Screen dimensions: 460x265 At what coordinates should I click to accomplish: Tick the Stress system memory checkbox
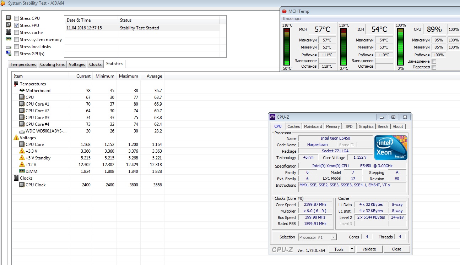pyautogui.click(x=16, y=39)
